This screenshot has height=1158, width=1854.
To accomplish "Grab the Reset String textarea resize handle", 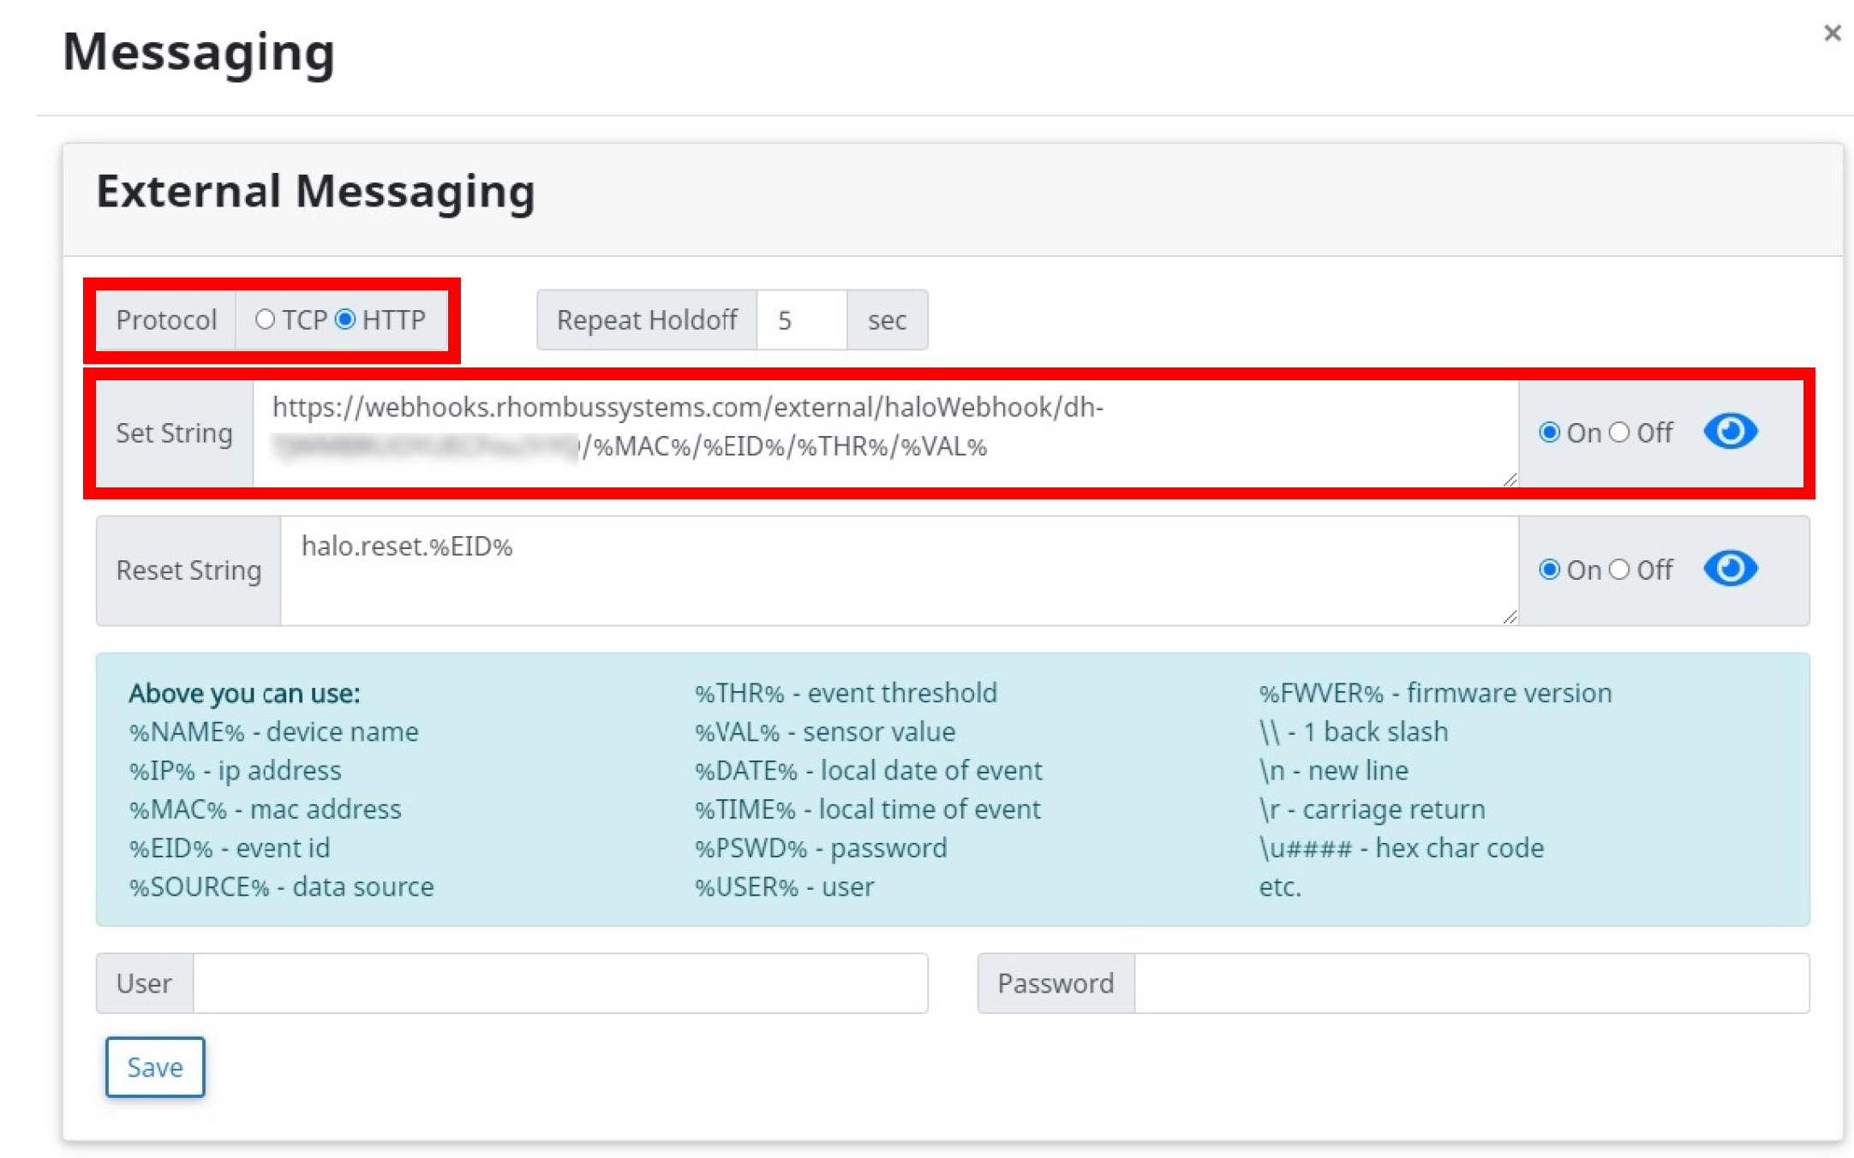I will pos(1510,617).
